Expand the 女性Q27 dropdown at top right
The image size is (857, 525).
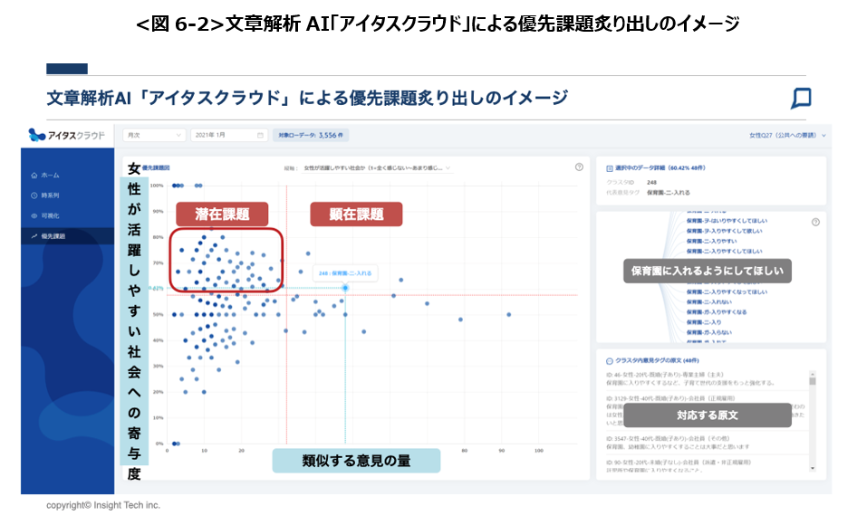(787, 135)
